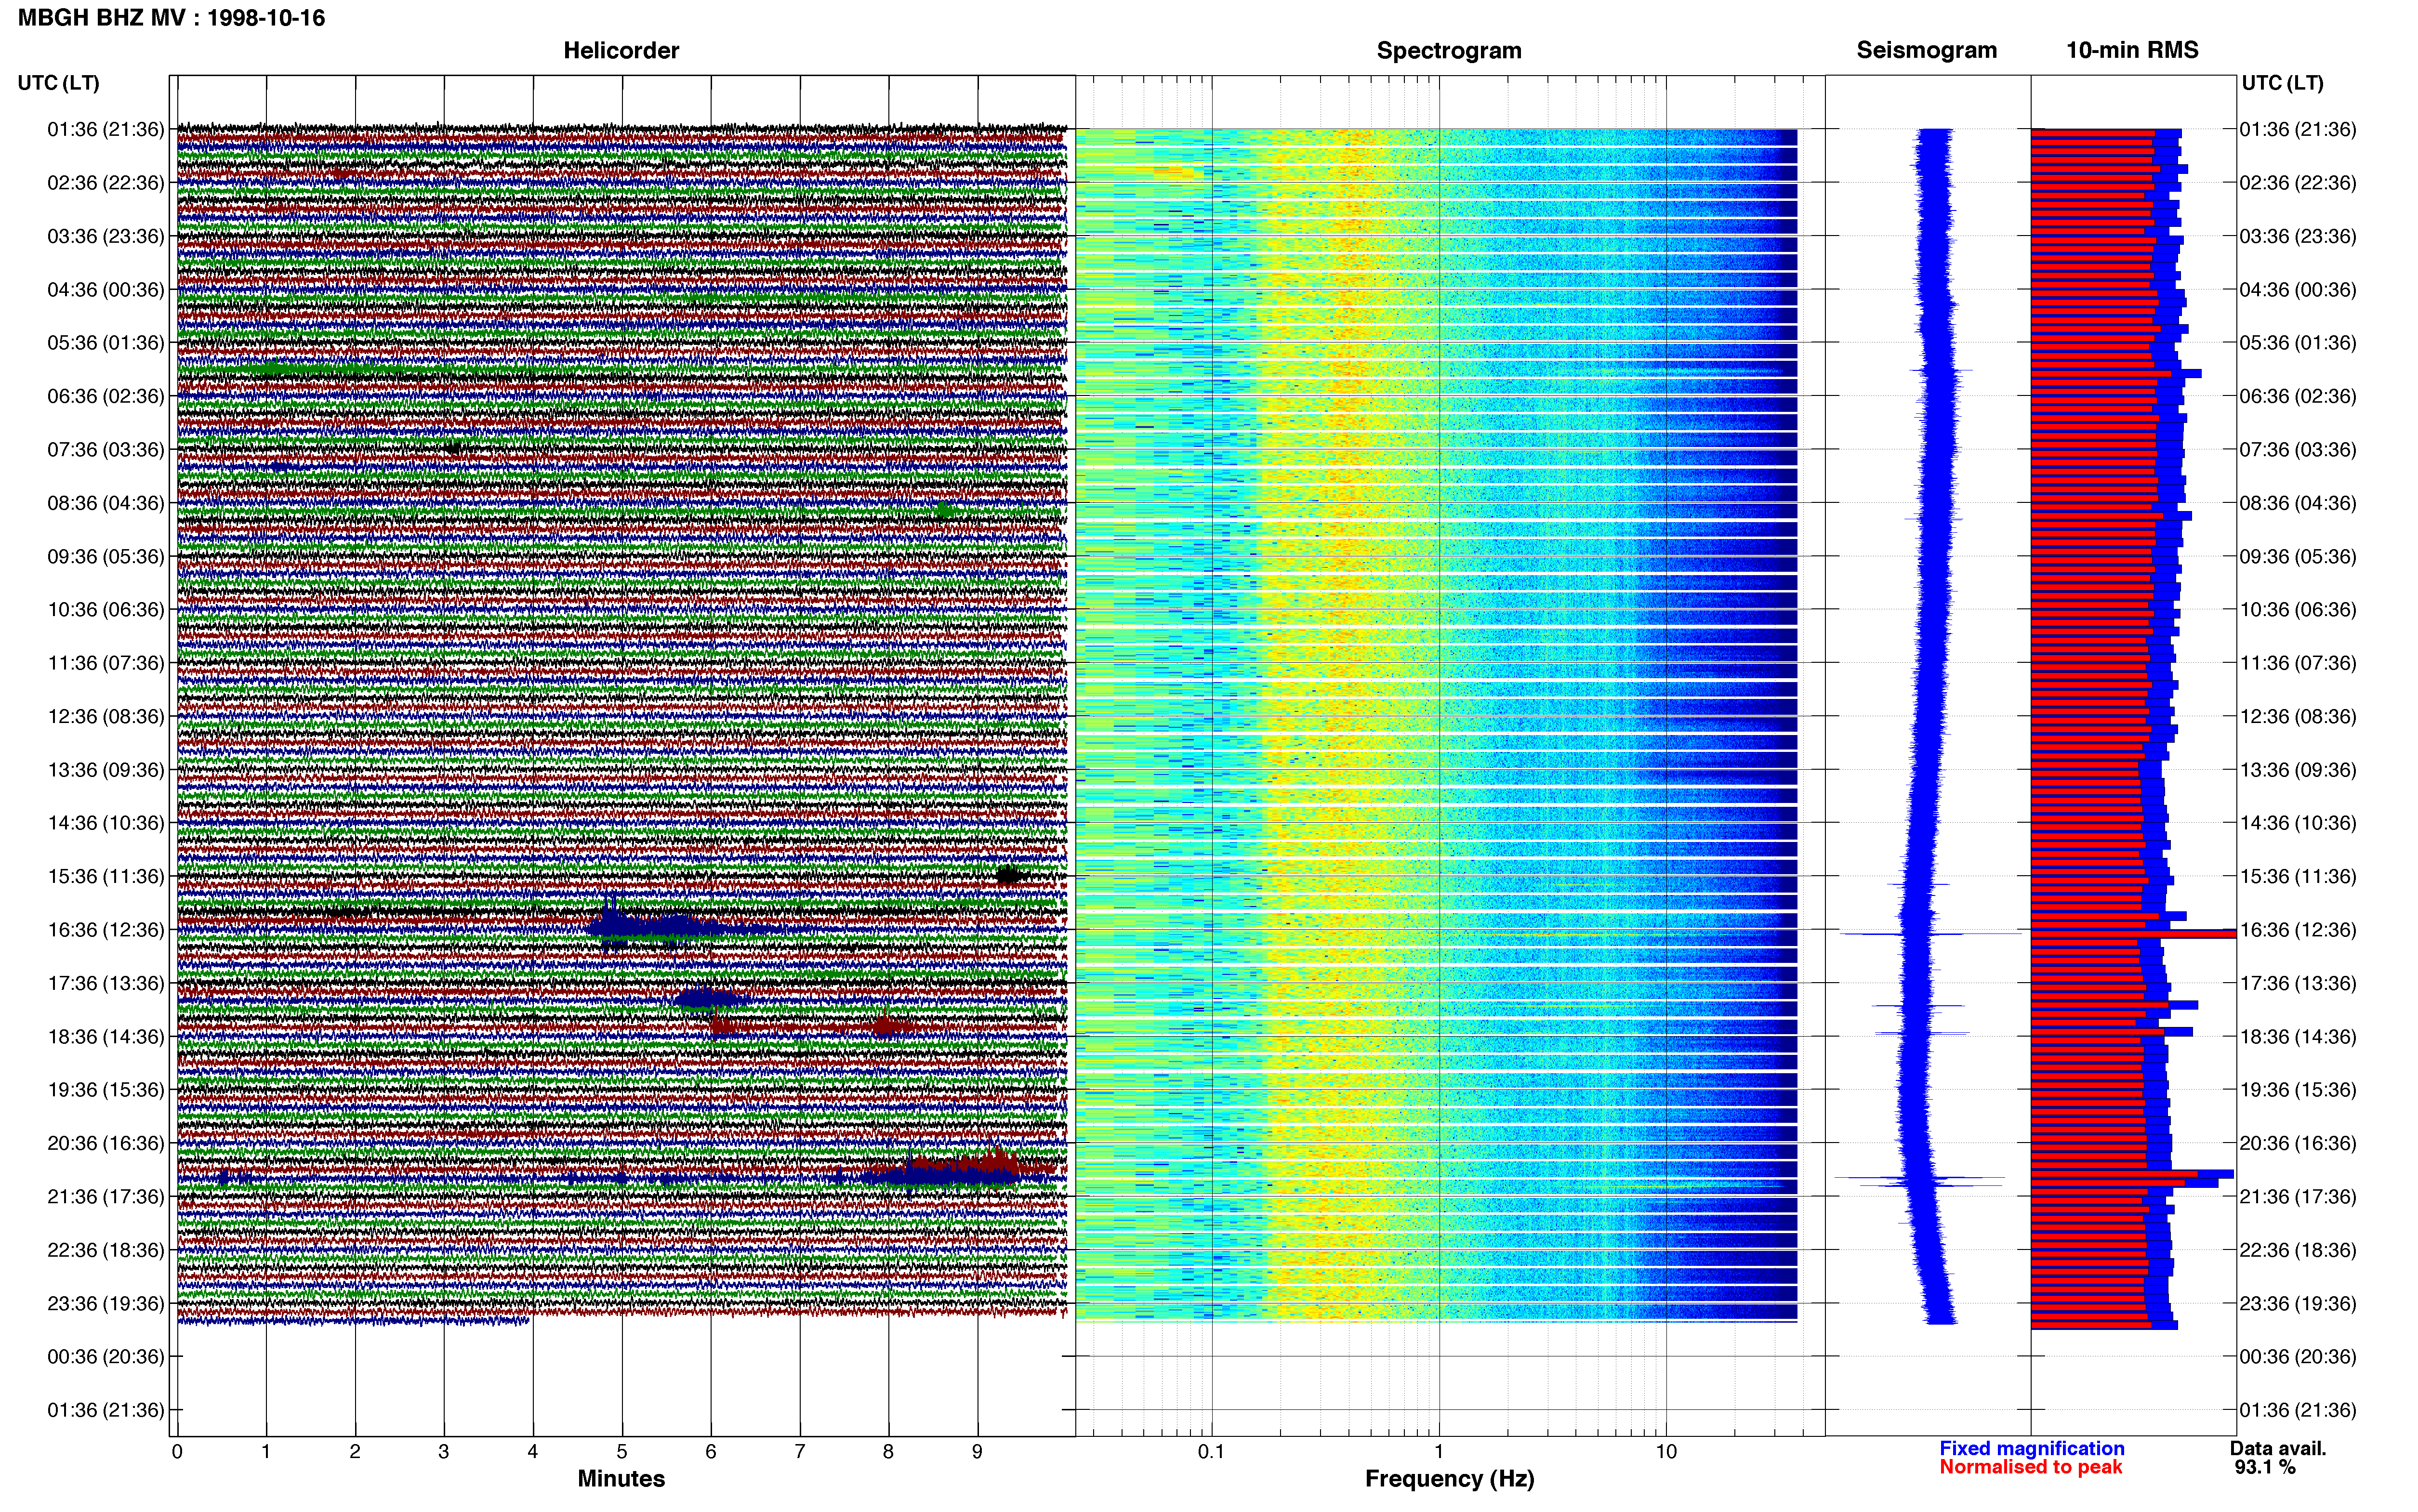Click the 93.1 % data availability value
This screenshot has width=2418, height=1512.
[2265, 1467]
